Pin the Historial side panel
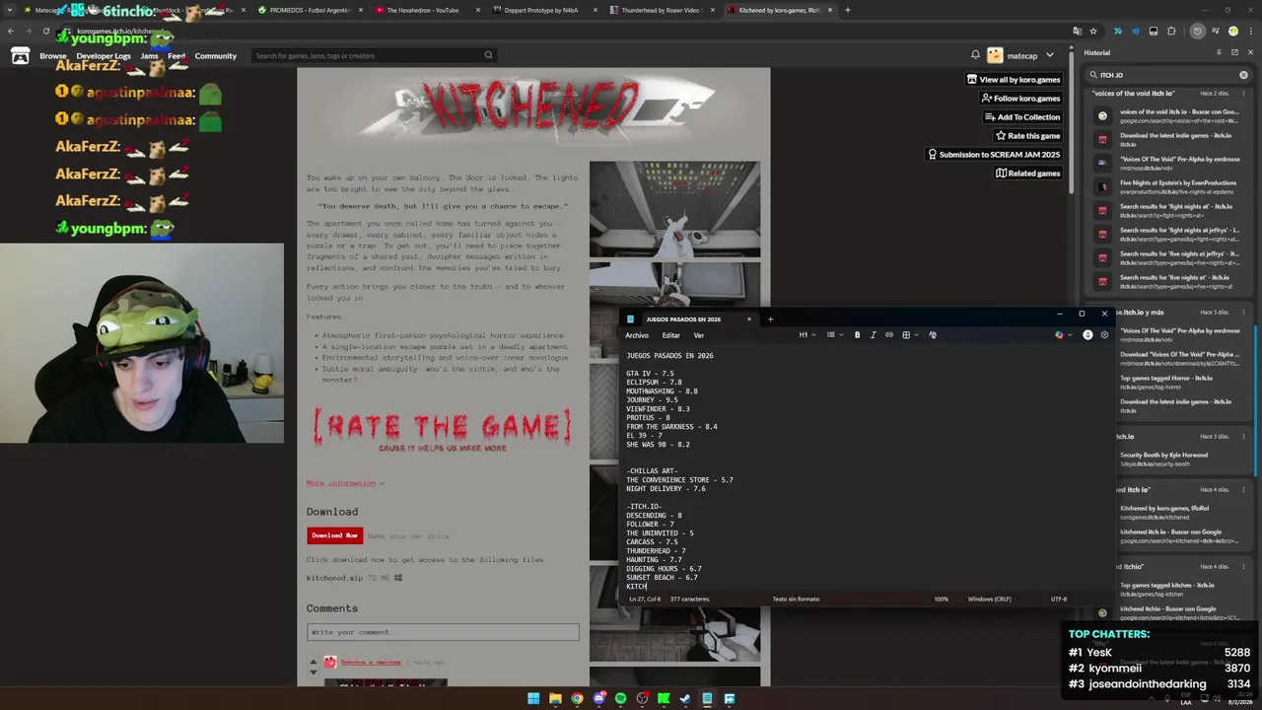This screenshot has width=1262, height=710. click(1219, 52)
